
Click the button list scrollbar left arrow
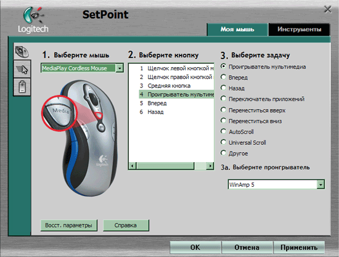pos(133,166)
